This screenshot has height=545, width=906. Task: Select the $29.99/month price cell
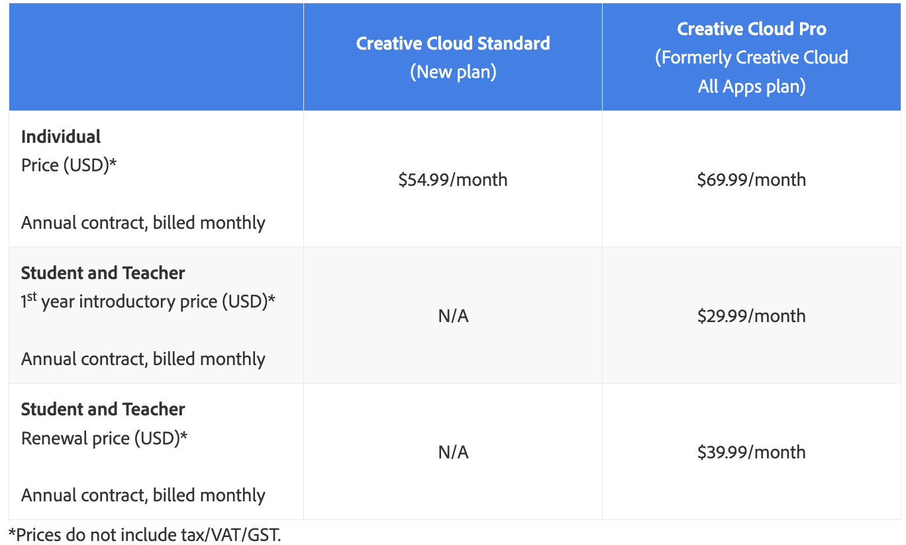tap(752, 316)
